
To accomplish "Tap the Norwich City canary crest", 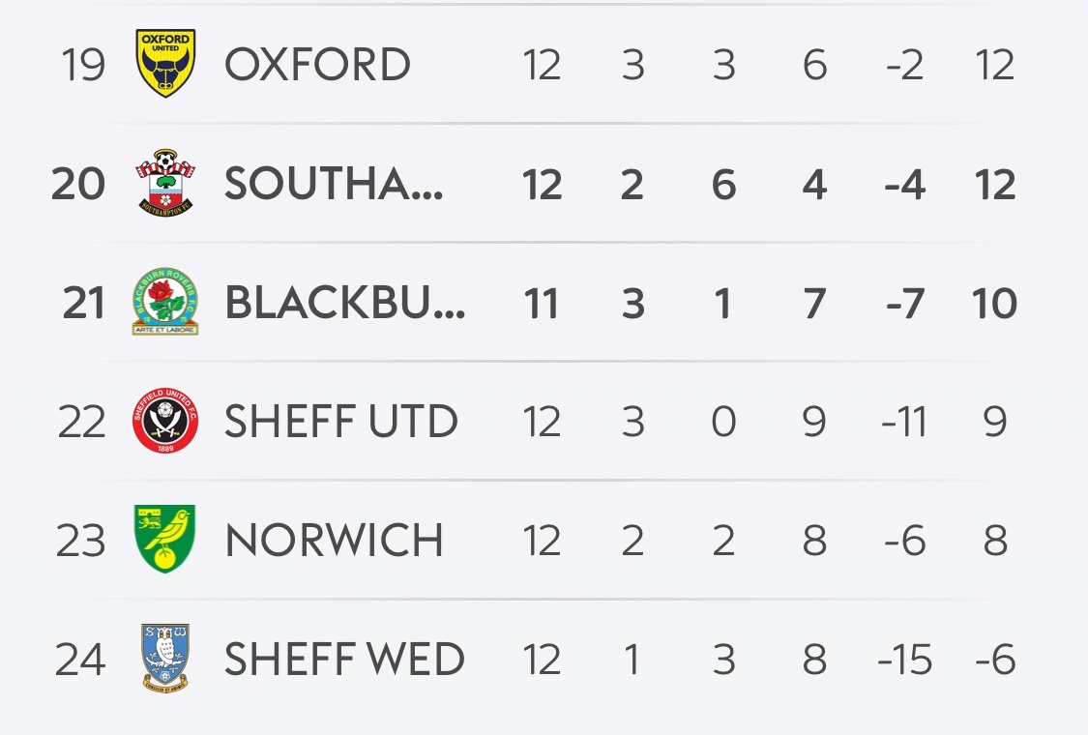I will (x=164, y=540).
